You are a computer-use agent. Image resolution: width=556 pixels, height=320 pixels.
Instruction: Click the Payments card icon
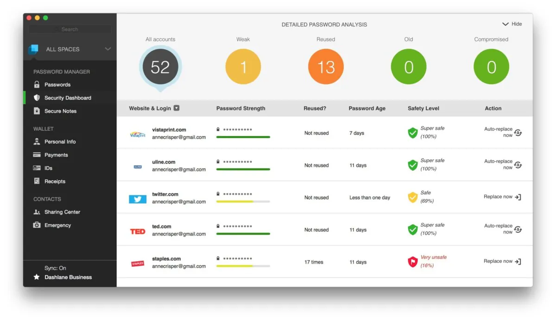coord(37,155)
